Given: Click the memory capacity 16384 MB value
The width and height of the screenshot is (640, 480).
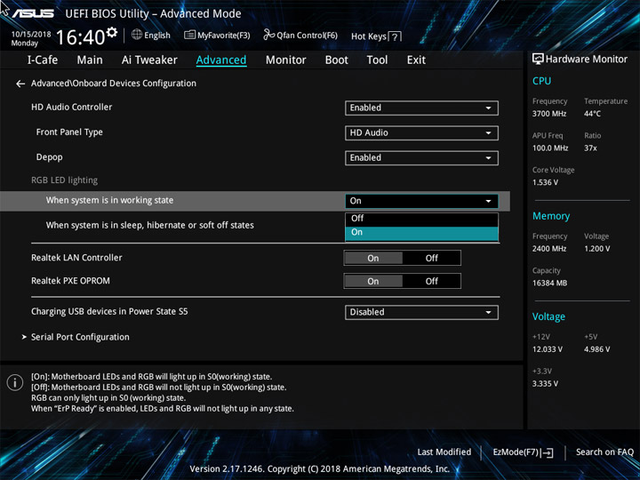Looking at the screenshot, I should (549, 283).
